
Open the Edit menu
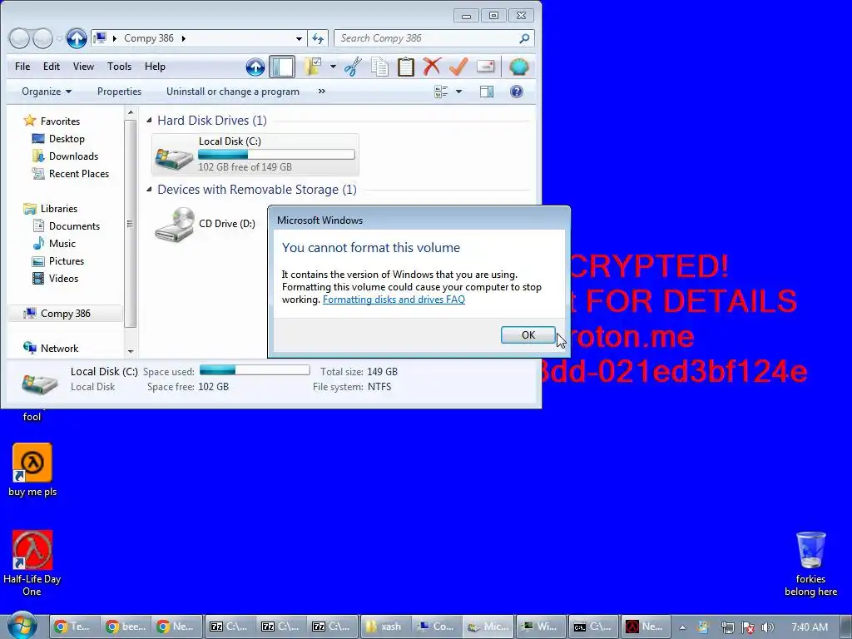tap(52, 67)
